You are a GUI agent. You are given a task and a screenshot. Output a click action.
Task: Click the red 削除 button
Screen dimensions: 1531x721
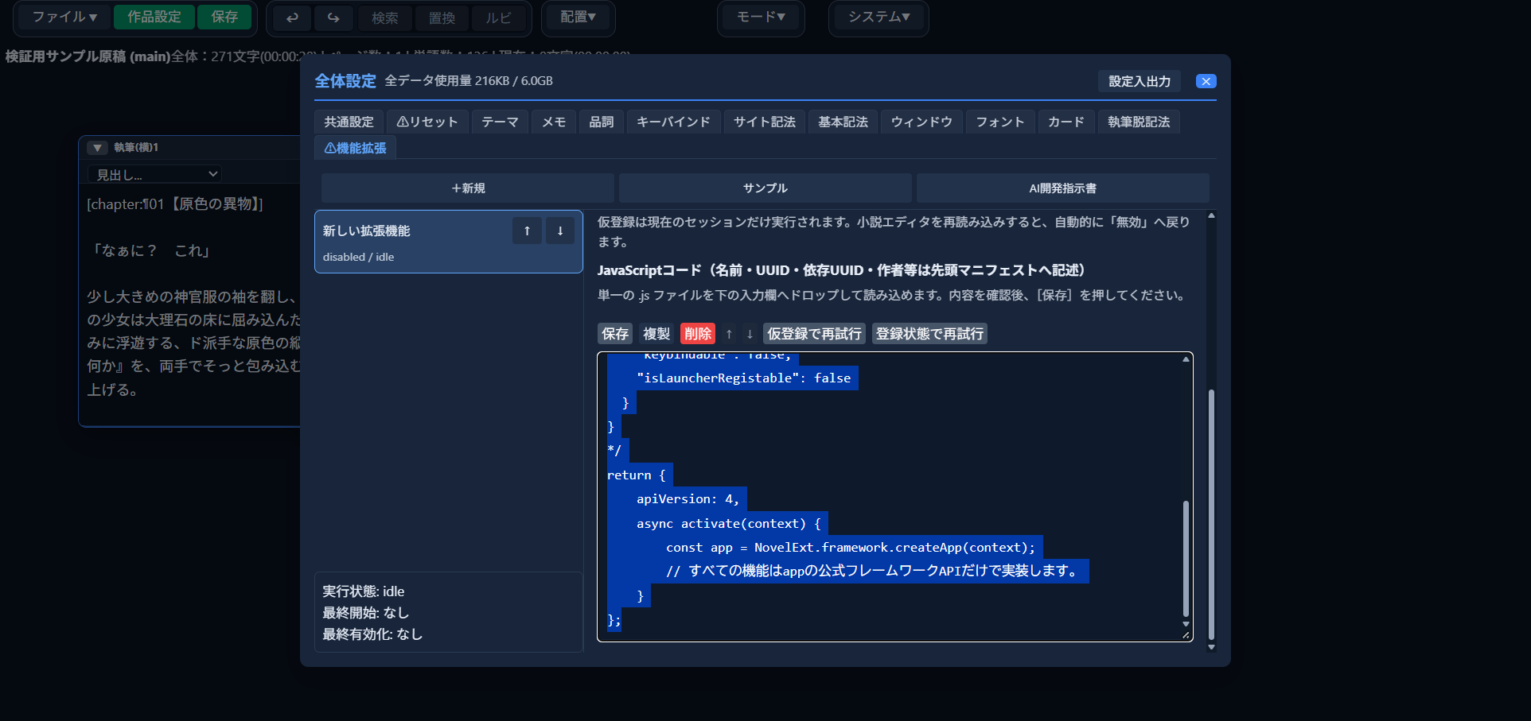698,334
